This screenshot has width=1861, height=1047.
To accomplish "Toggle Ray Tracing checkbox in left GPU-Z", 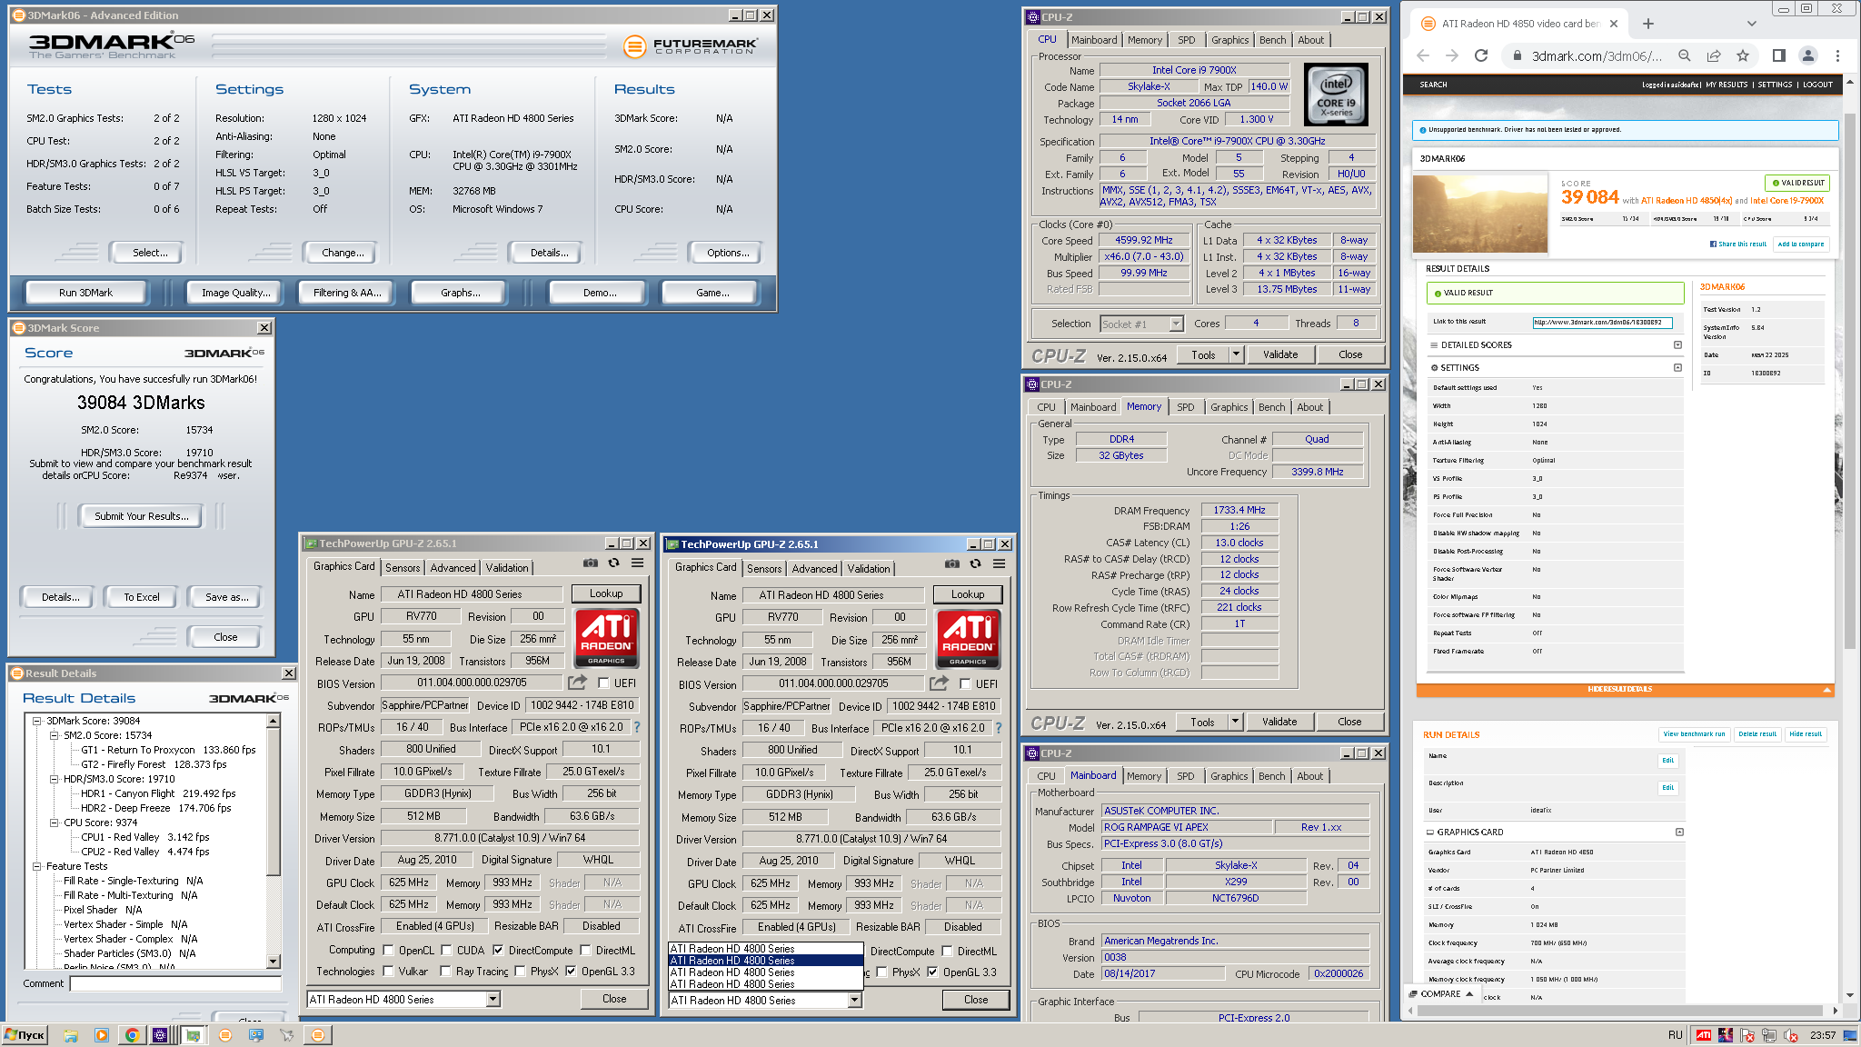I will (445, 971).
